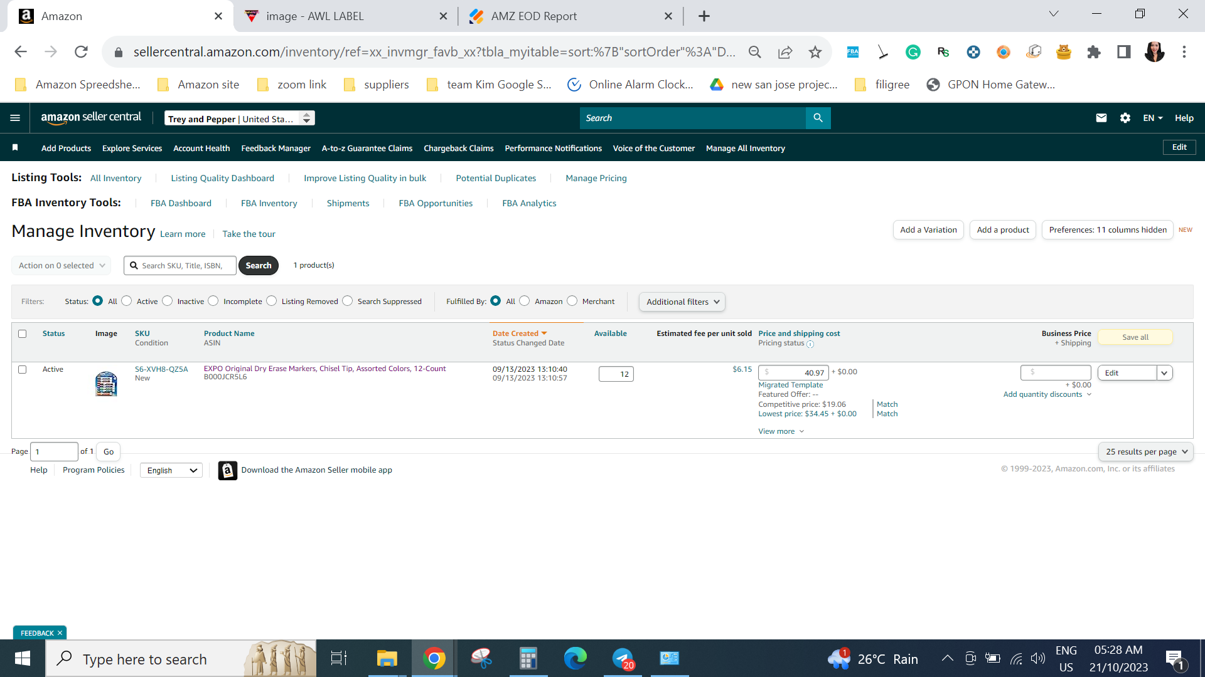Open the arrow dropdown beside Edit button
This screenshot has height=677, width=1205.
point(1165,373)
